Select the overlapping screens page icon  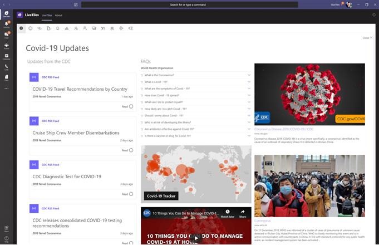[94, 28]
